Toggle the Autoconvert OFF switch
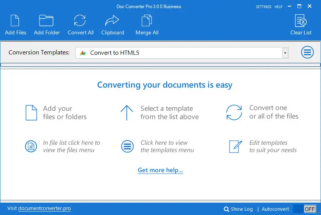The width and height of the screenshot is (321, 215). 304,209
